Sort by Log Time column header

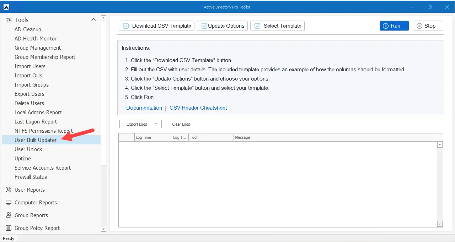click(153, 137)
